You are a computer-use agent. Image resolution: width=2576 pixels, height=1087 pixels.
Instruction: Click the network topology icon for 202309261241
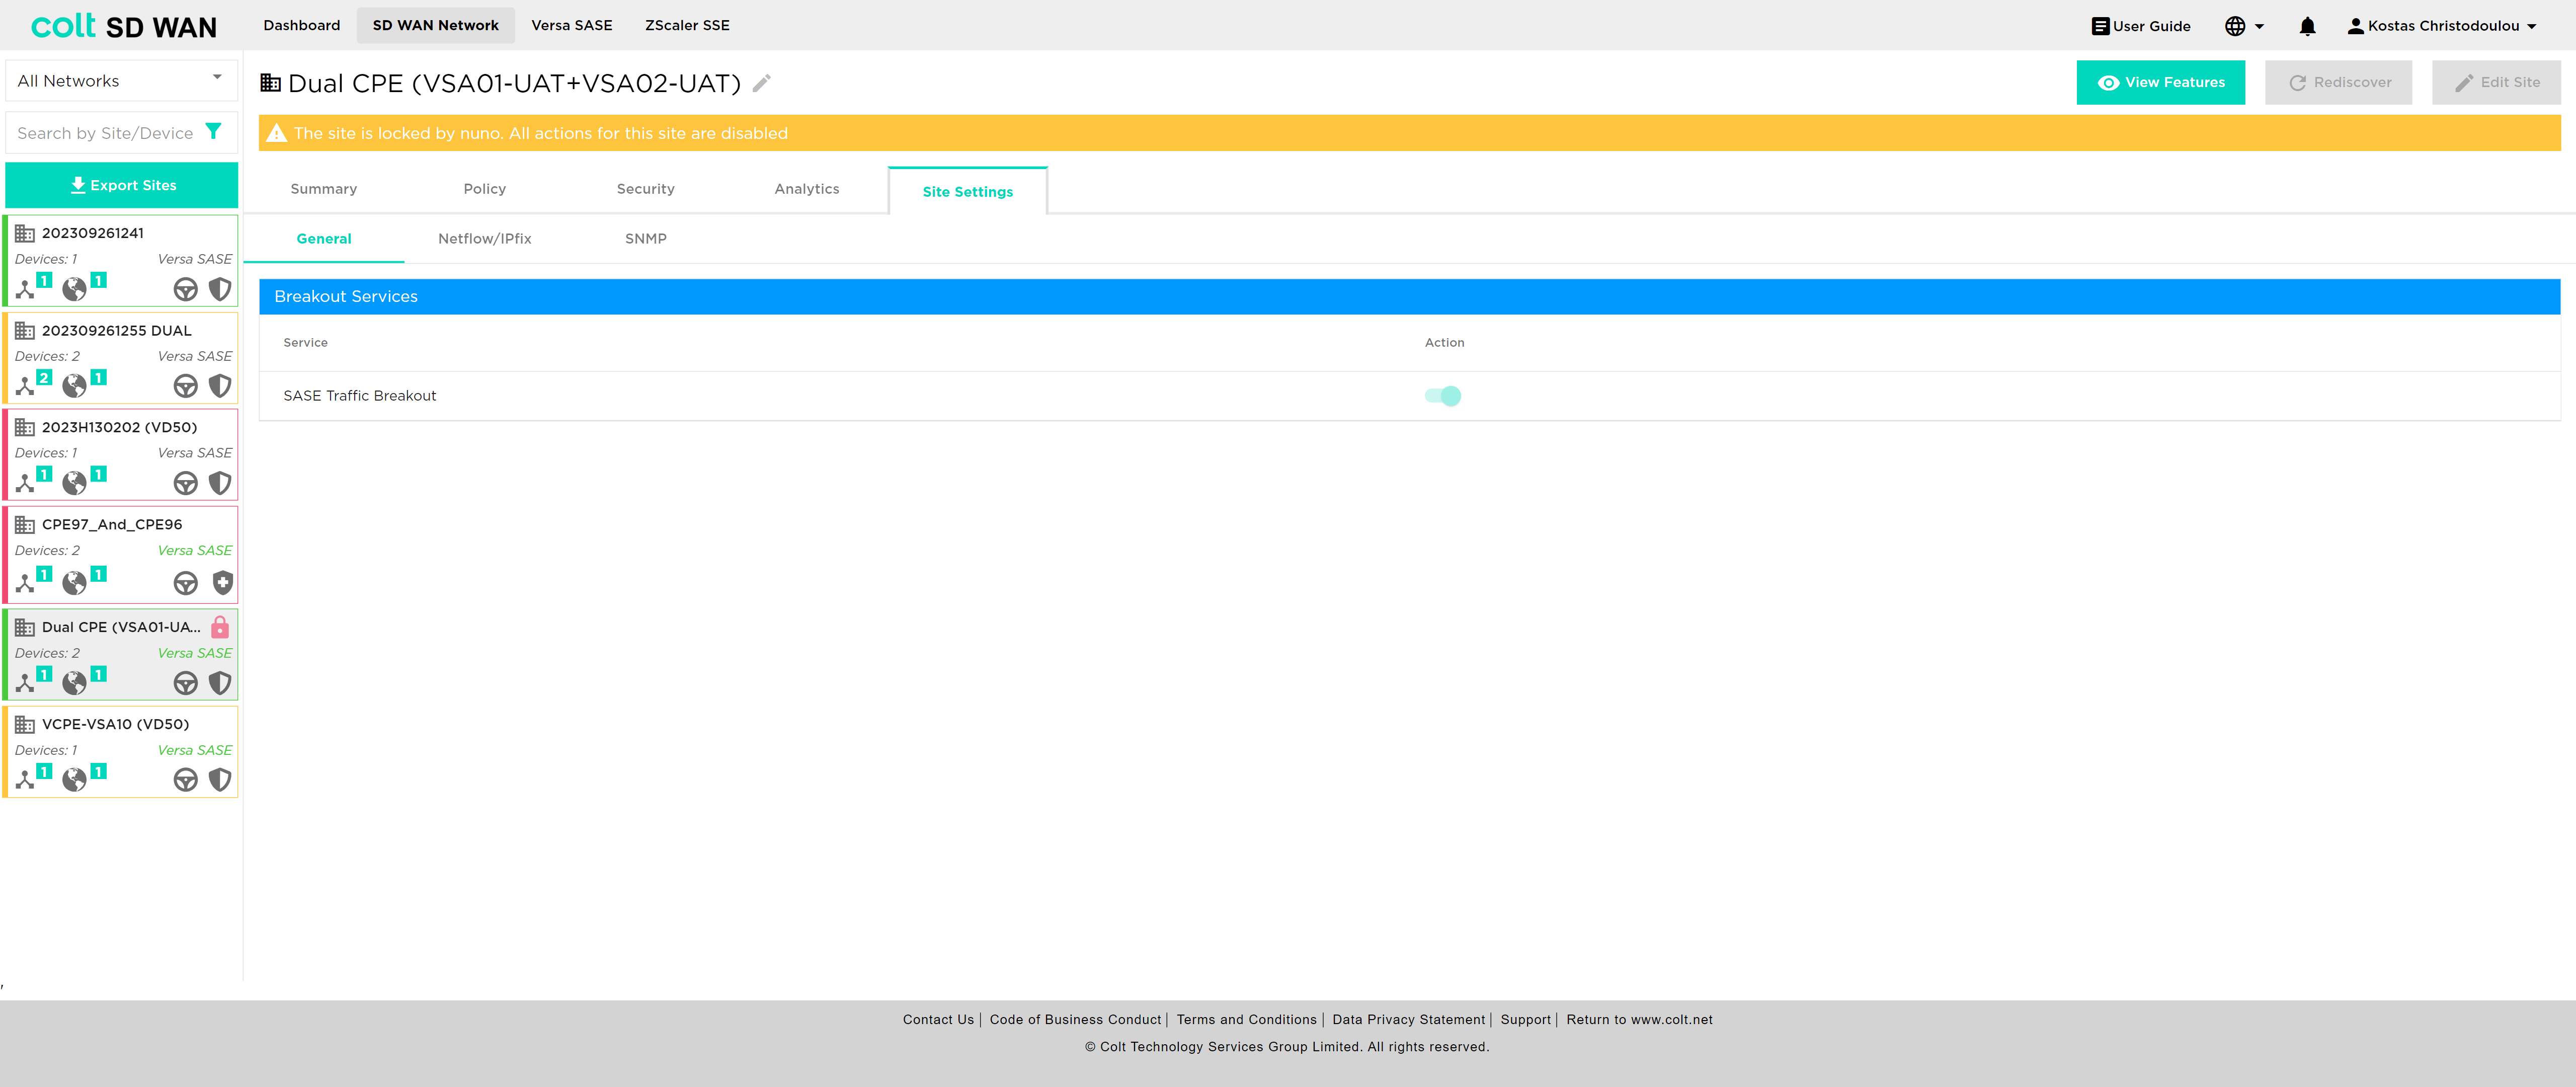click(25, 289)
